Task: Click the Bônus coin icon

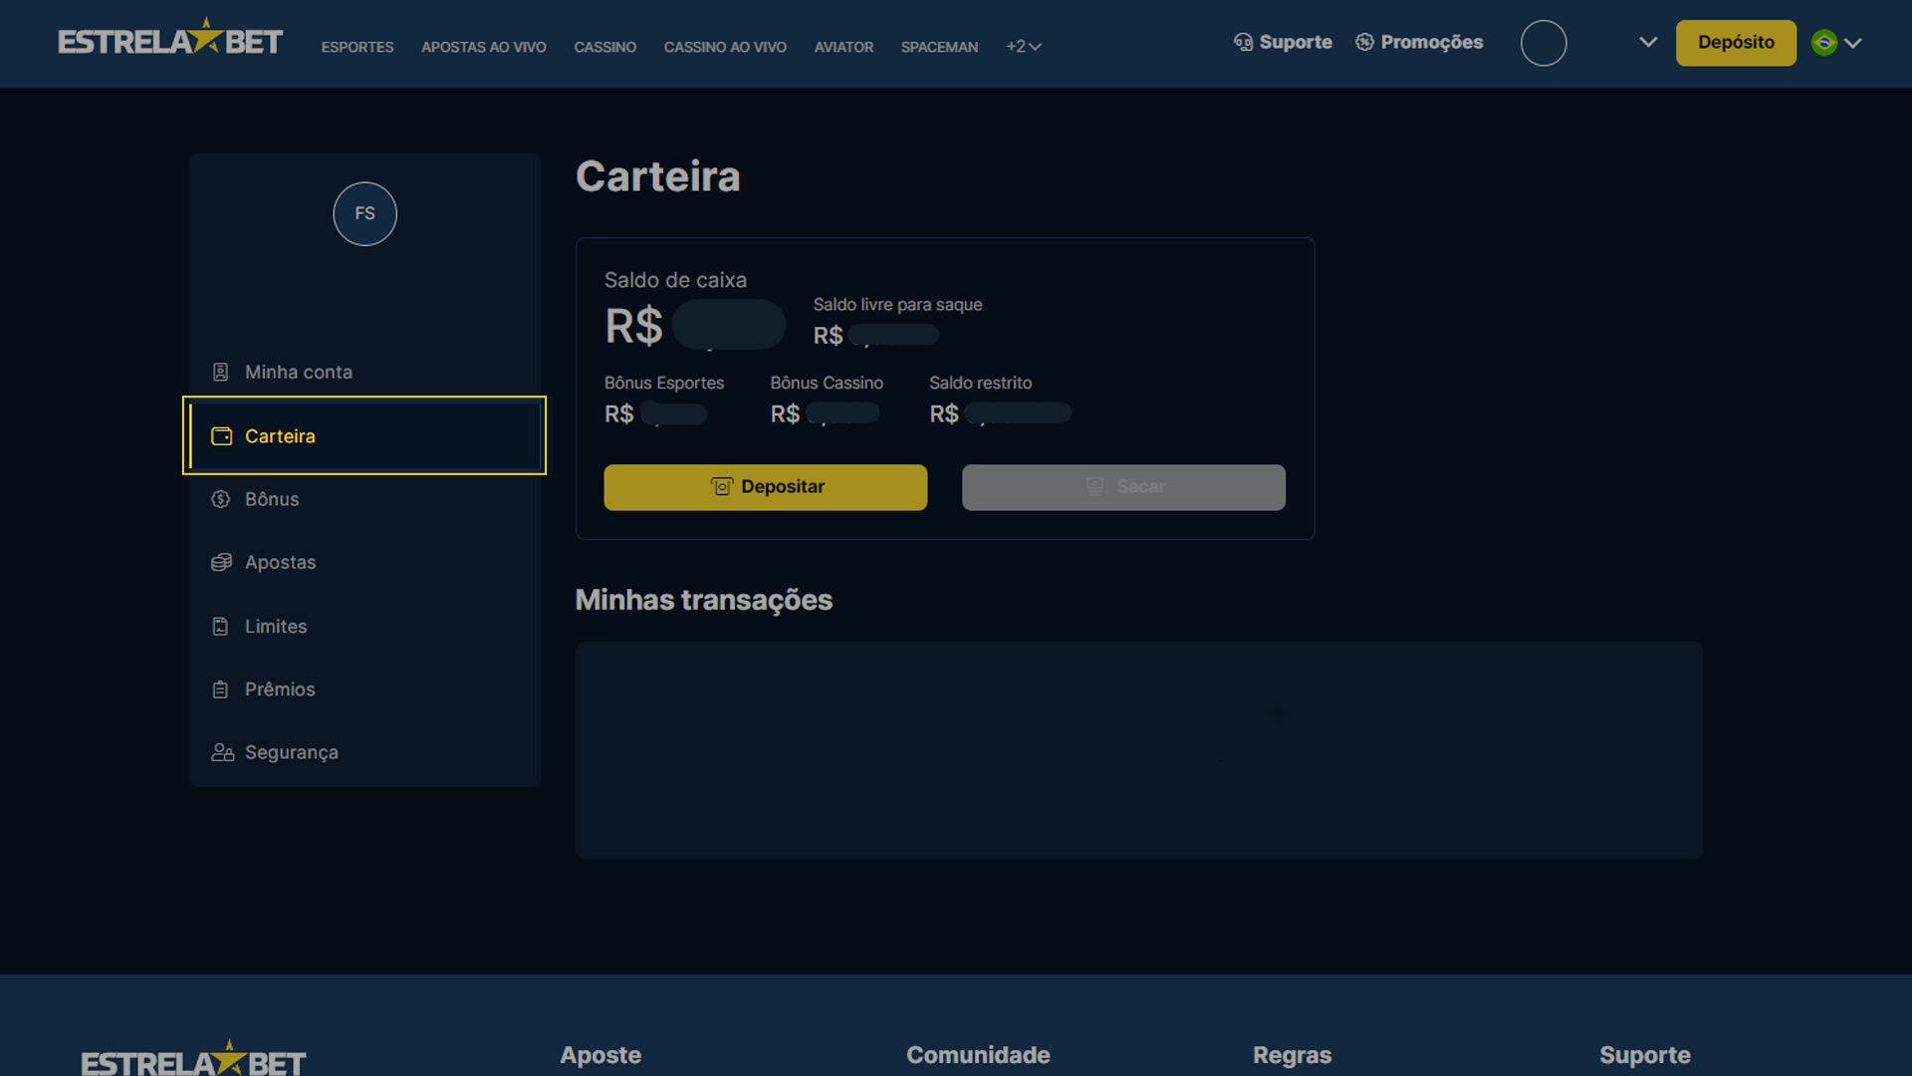Action: click(220, 499)
